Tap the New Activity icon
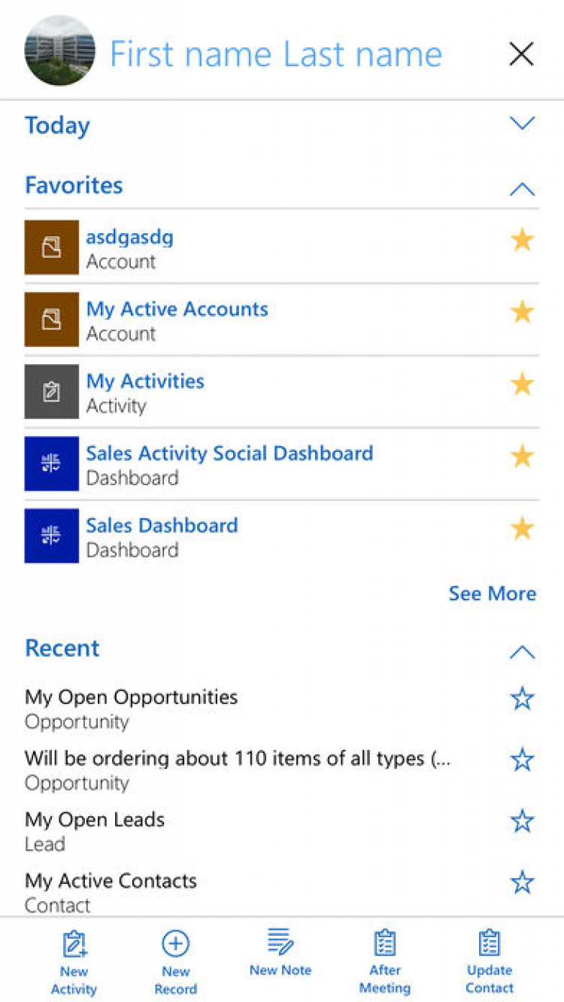 pyautogui.click(x=74, y=943)
